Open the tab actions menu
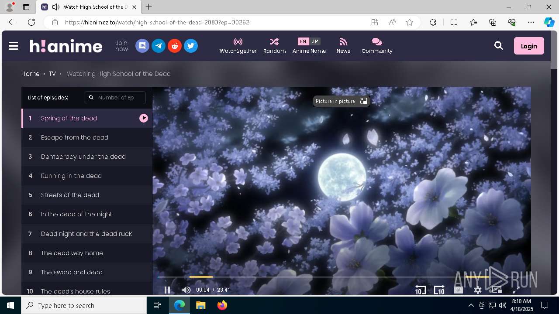 click(26, 7)
